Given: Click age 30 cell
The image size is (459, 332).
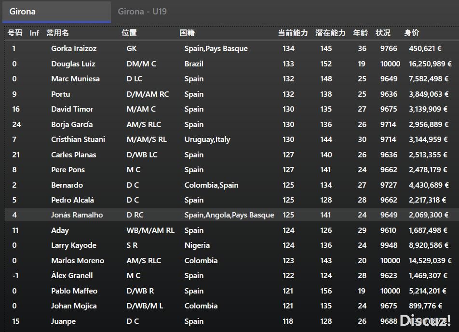Looking at the screenshot, I should [x=362, y=140].
